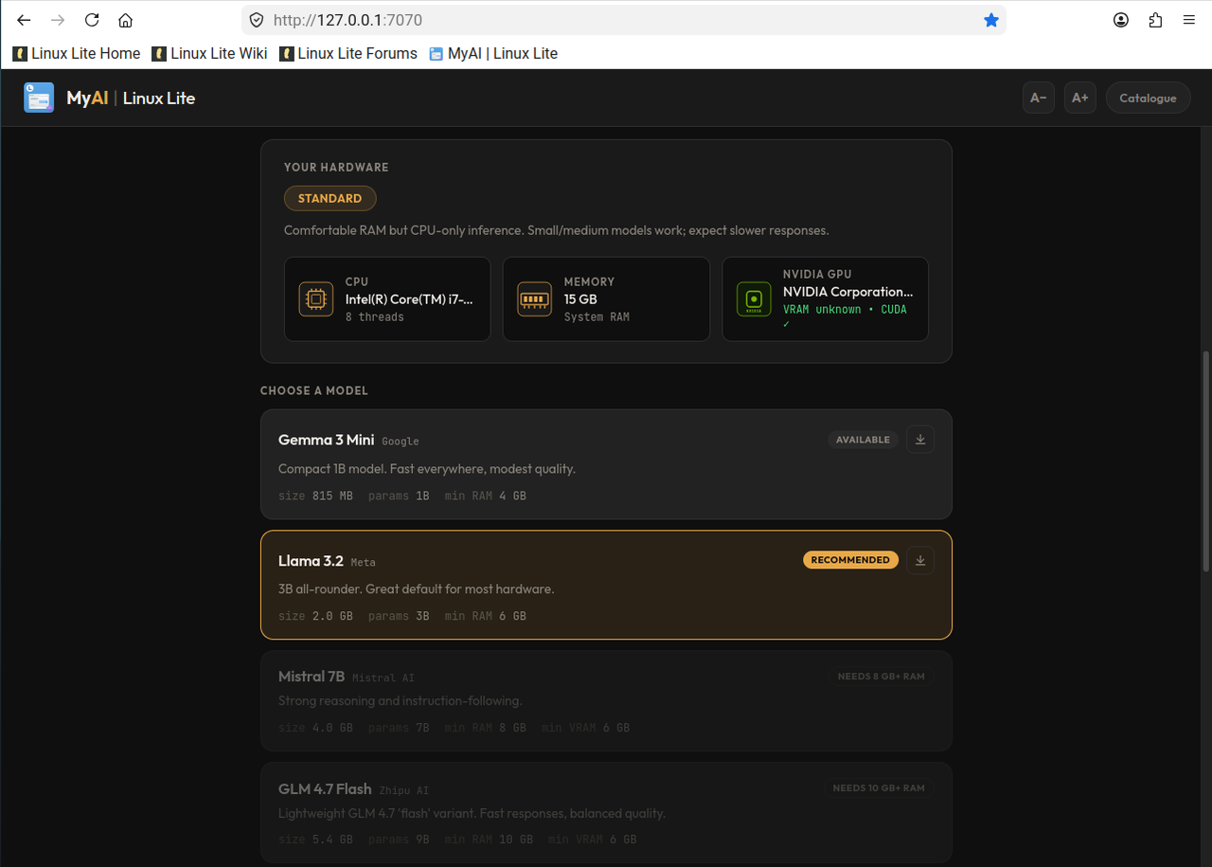Download the Gemma 3 Mini model
Image resolution: width=1212 pixels, height=867 pixels.
920,439
